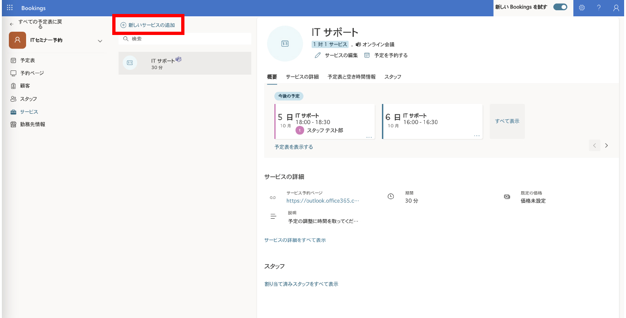Select the 予定表 calendar icon in sidebar
Image resolution: width=626 pixels, height=318 pixels.
click(13, 60)
